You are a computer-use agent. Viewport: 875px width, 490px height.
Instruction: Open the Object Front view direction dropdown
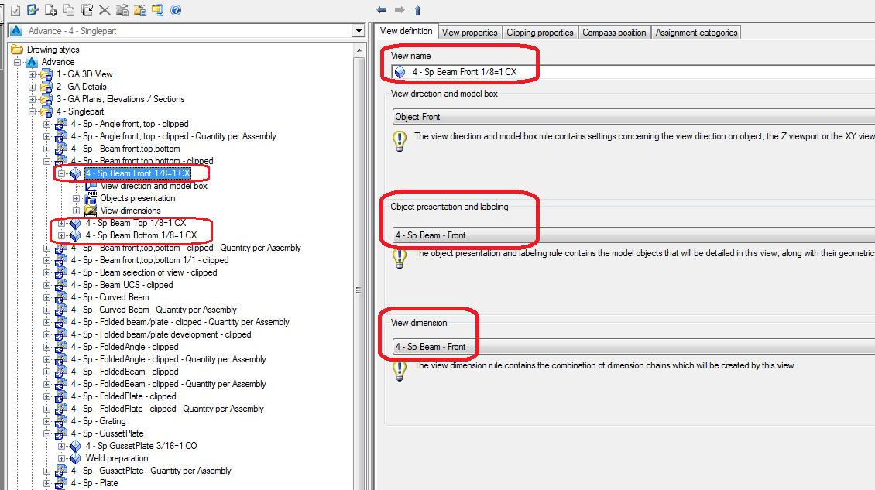pyautogui.click(x=633, y=117)
